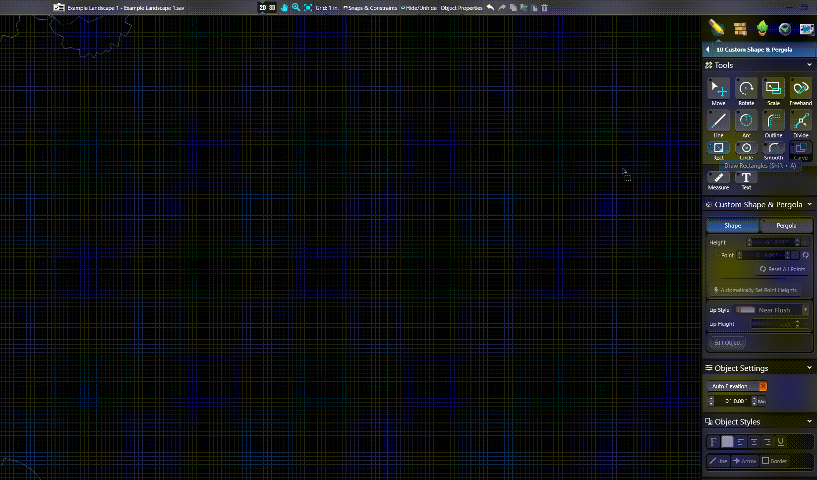Select the Arc tool
This screenshot has width=817, height=480.
(x=746, y=124)
